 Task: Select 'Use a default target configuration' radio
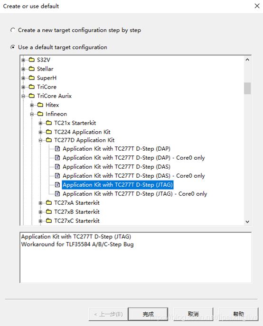[x=13, y=47]
